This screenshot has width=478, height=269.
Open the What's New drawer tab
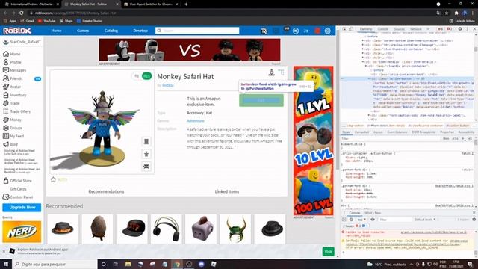click(x=373, y=213)
